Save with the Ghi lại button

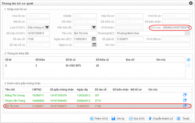tap(119, 119)
